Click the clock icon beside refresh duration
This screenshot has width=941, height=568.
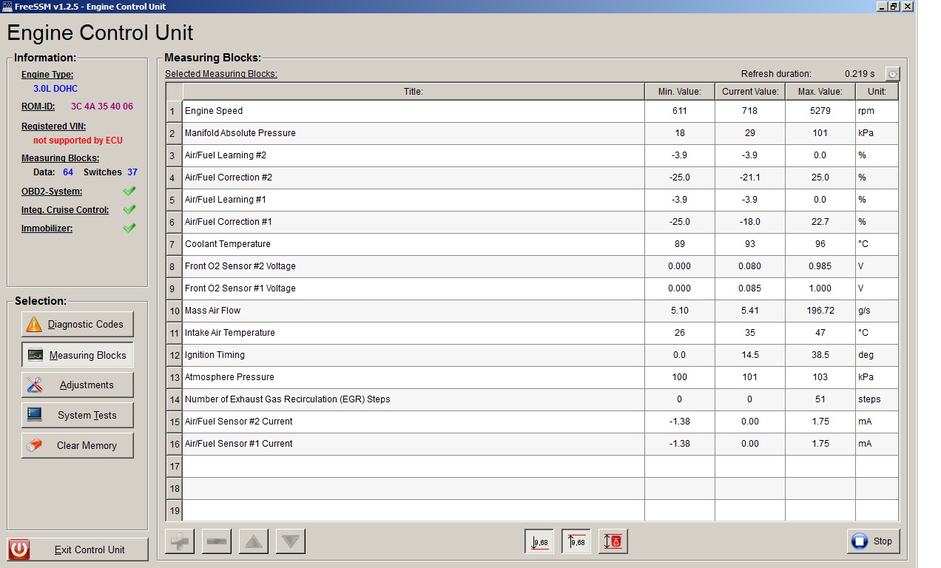(x=893, y=74)
